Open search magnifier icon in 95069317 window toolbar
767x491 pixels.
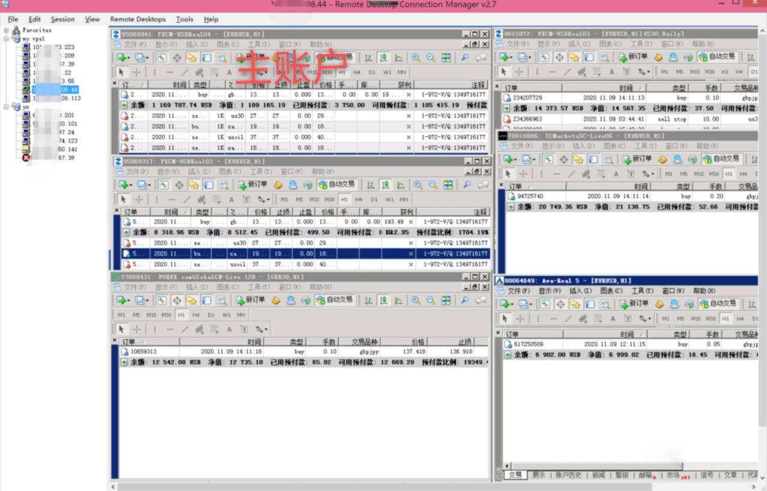click(x=467, y=185)
